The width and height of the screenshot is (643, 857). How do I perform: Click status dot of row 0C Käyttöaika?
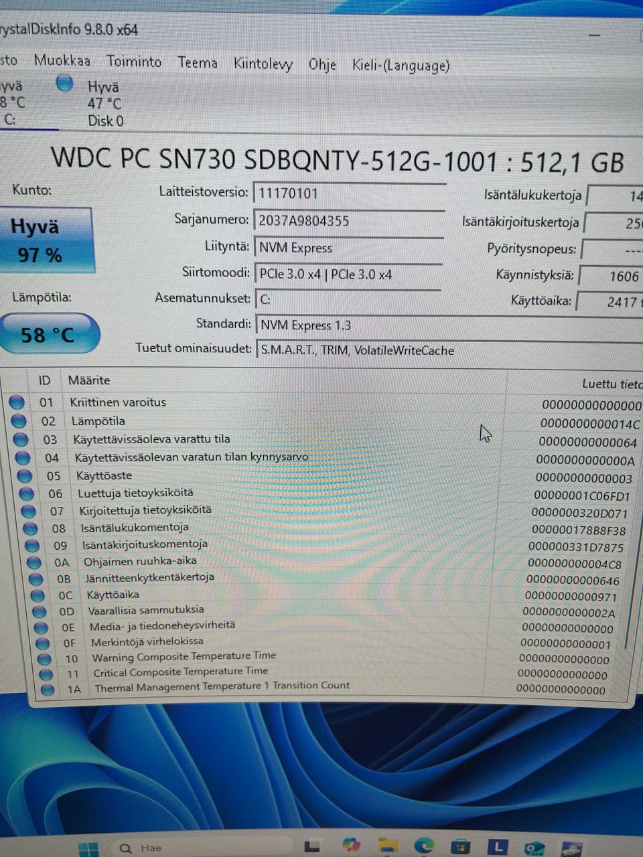point(38,595)
